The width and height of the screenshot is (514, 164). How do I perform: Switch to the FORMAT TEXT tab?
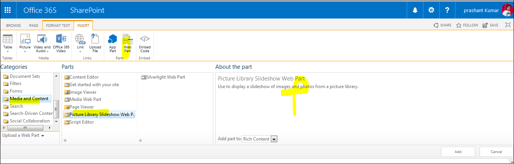[x=58, y=25]
